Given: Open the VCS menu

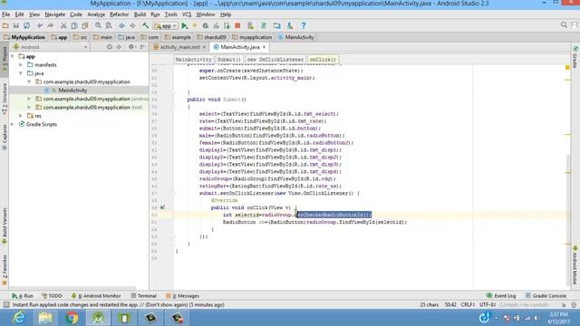Looking at the screenshot, I should coord(187,14).
